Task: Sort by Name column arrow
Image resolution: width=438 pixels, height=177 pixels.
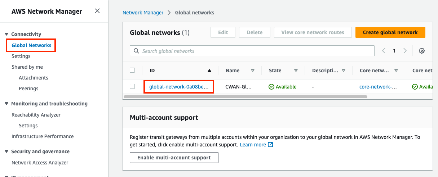Action: tap(253, 71)
